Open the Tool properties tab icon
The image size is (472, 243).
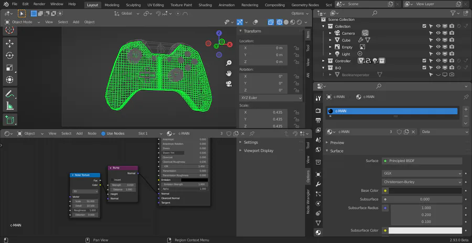[318, 98]
